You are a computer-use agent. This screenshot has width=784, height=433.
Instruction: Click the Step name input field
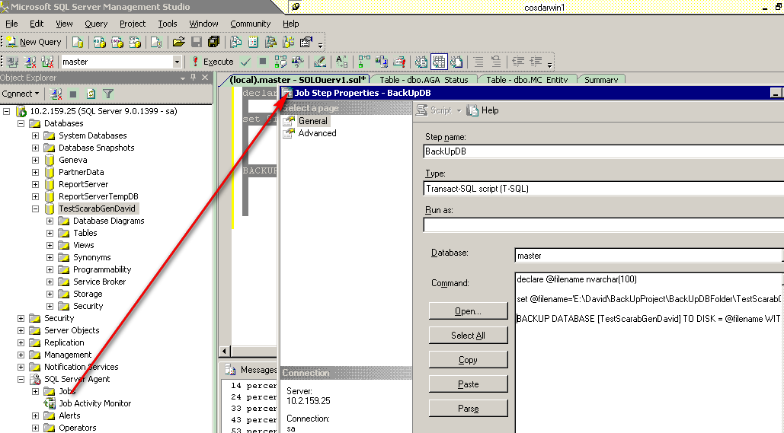(x=603, y=151)
